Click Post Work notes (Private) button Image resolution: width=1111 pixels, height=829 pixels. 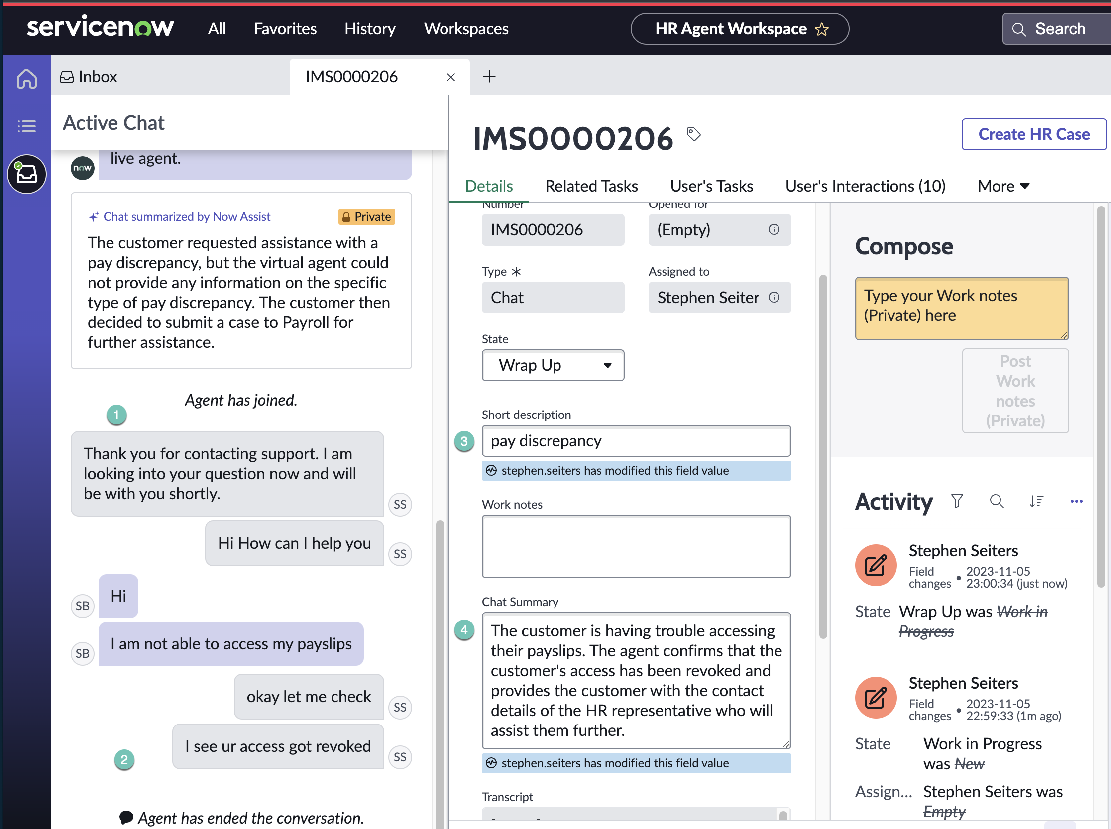coord(1015,391)
